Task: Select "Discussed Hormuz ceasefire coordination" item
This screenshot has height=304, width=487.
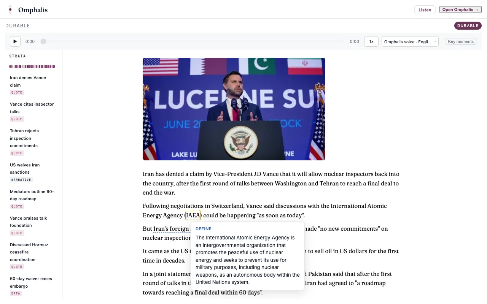Action: (x=32, y=252)
